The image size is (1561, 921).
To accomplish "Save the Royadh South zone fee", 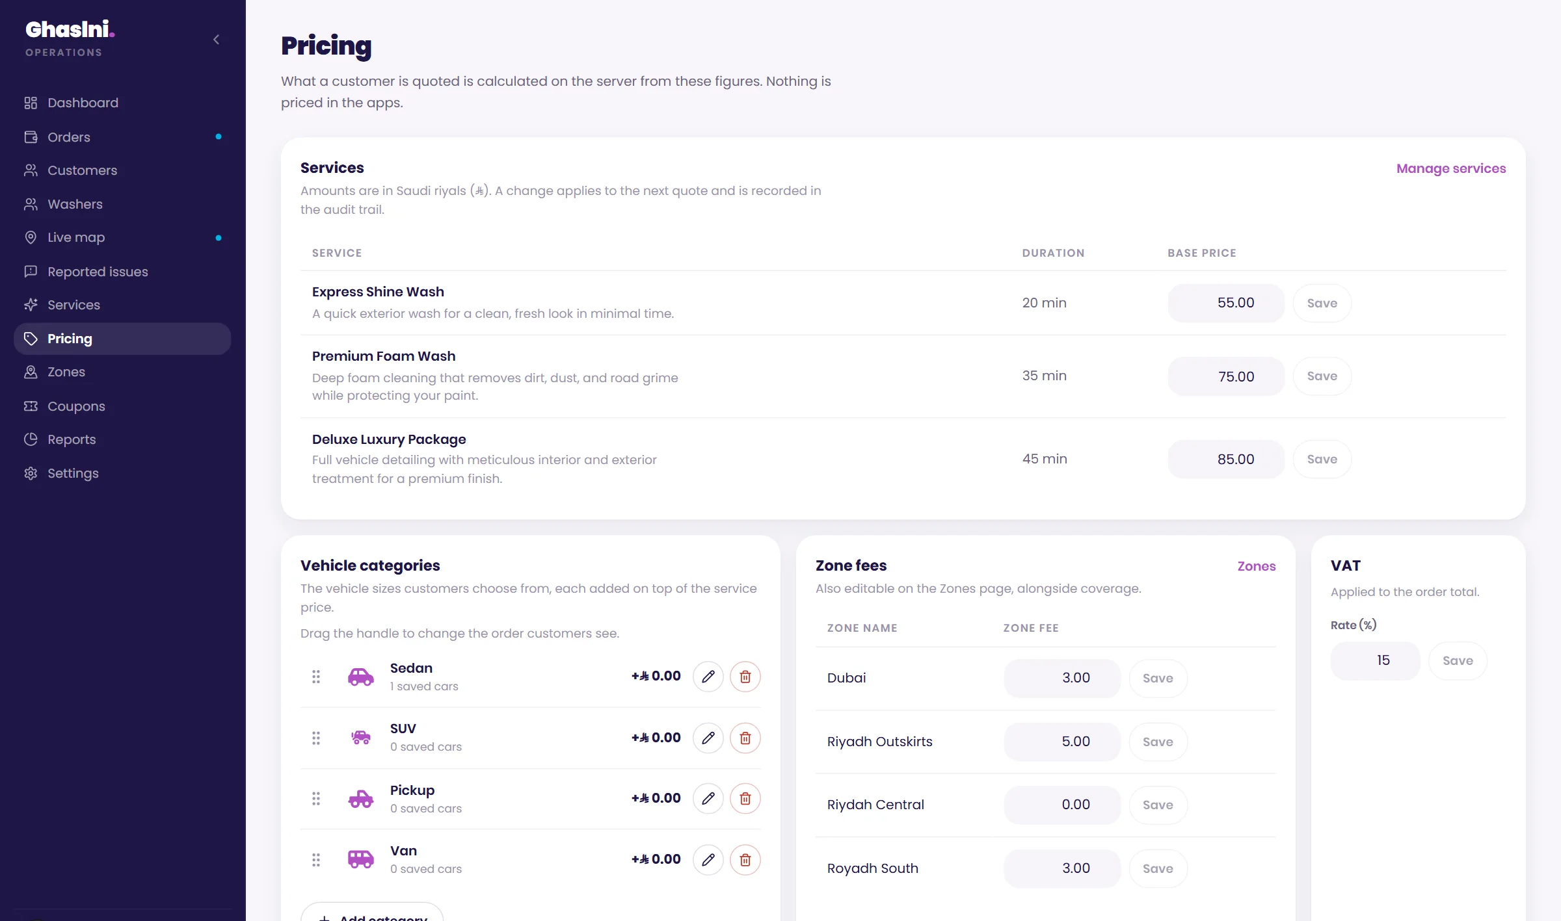I will click(1158, 868).
